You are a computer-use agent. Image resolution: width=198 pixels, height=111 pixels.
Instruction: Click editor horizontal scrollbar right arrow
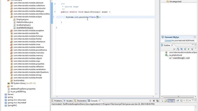tap(153, 97)
